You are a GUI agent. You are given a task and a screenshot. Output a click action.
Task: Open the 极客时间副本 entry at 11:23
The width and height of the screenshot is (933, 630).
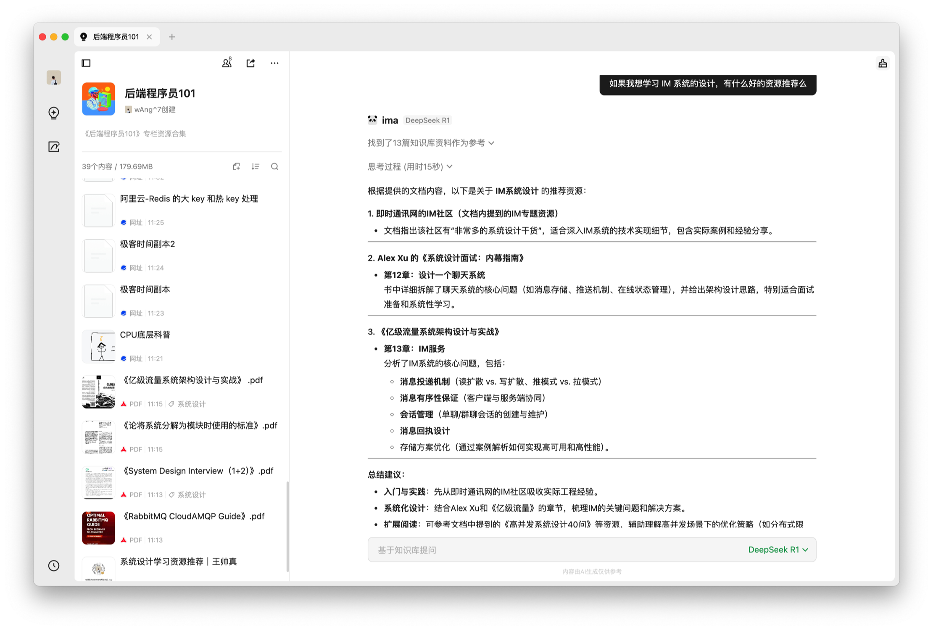point(182,301)
